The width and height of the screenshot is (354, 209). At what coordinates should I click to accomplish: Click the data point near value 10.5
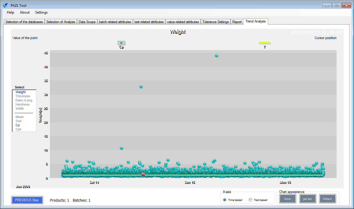(x=121, y=148)
